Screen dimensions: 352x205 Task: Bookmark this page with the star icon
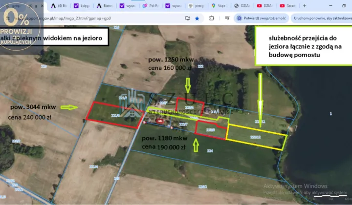click(x=197, y=19)
